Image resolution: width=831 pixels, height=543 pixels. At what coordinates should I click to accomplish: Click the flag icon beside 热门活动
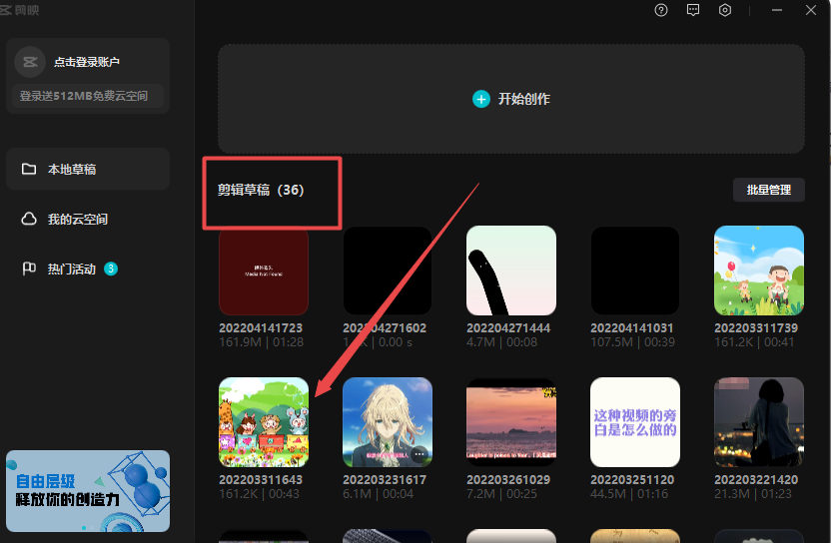29,269
